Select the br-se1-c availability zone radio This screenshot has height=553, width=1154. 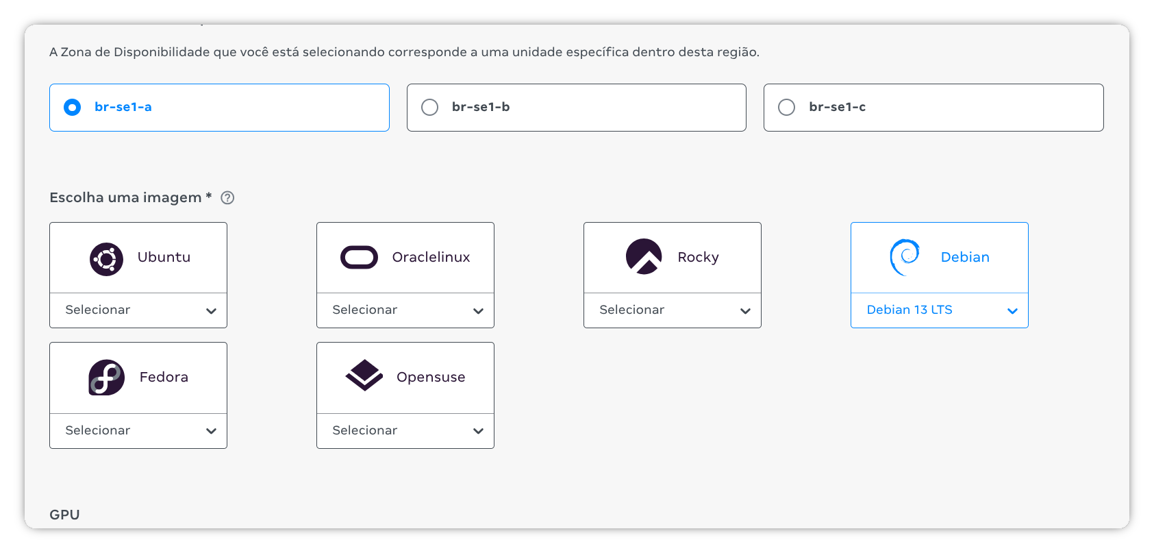coord(786,108)
